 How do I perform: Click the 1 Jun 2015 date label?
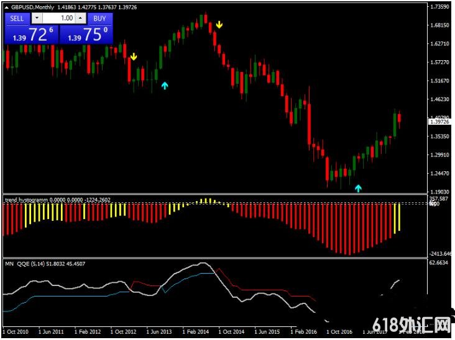click(267, 332)
